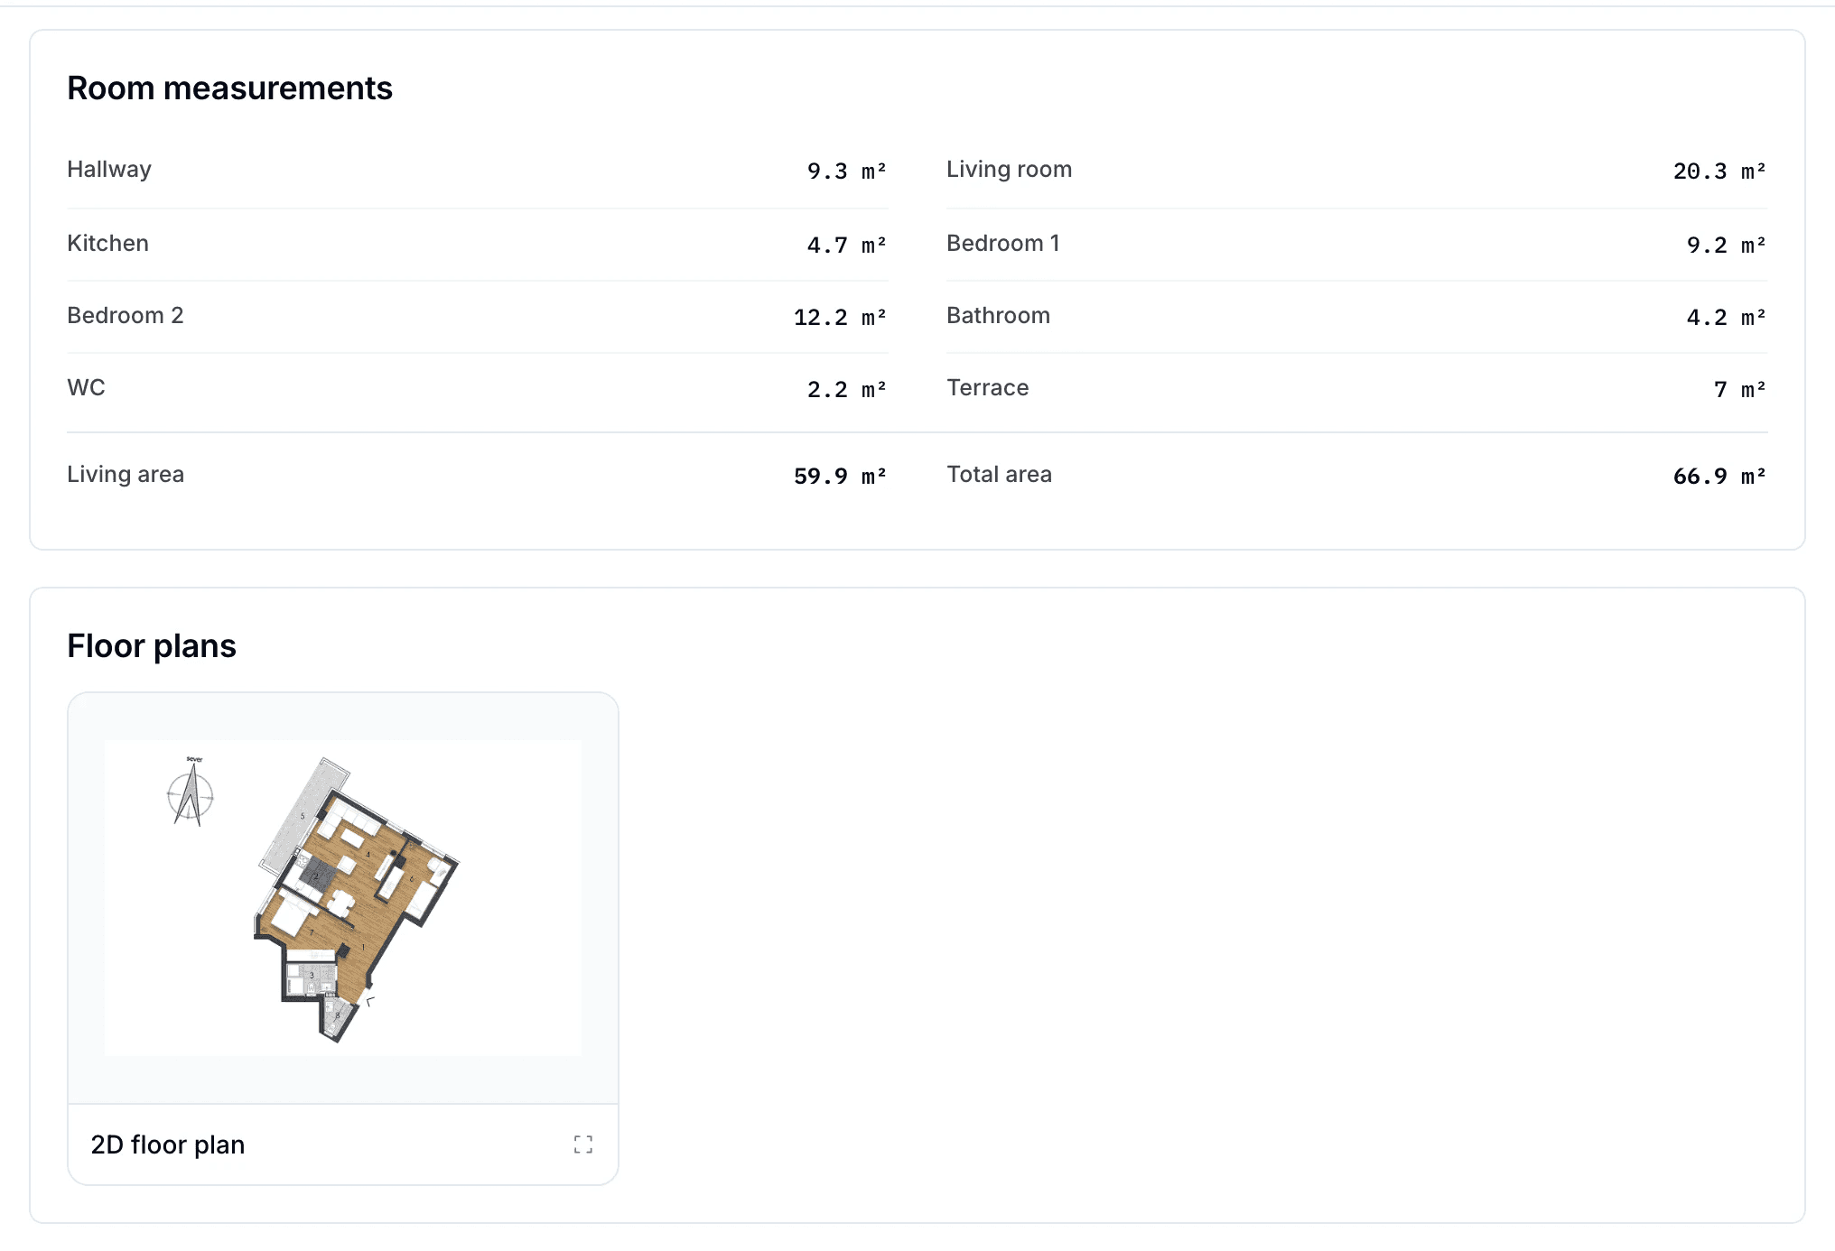The width and height of the screenshot is (1835, 1251).
Task: Click the Bathroom room label
Action: coord(998,316)
